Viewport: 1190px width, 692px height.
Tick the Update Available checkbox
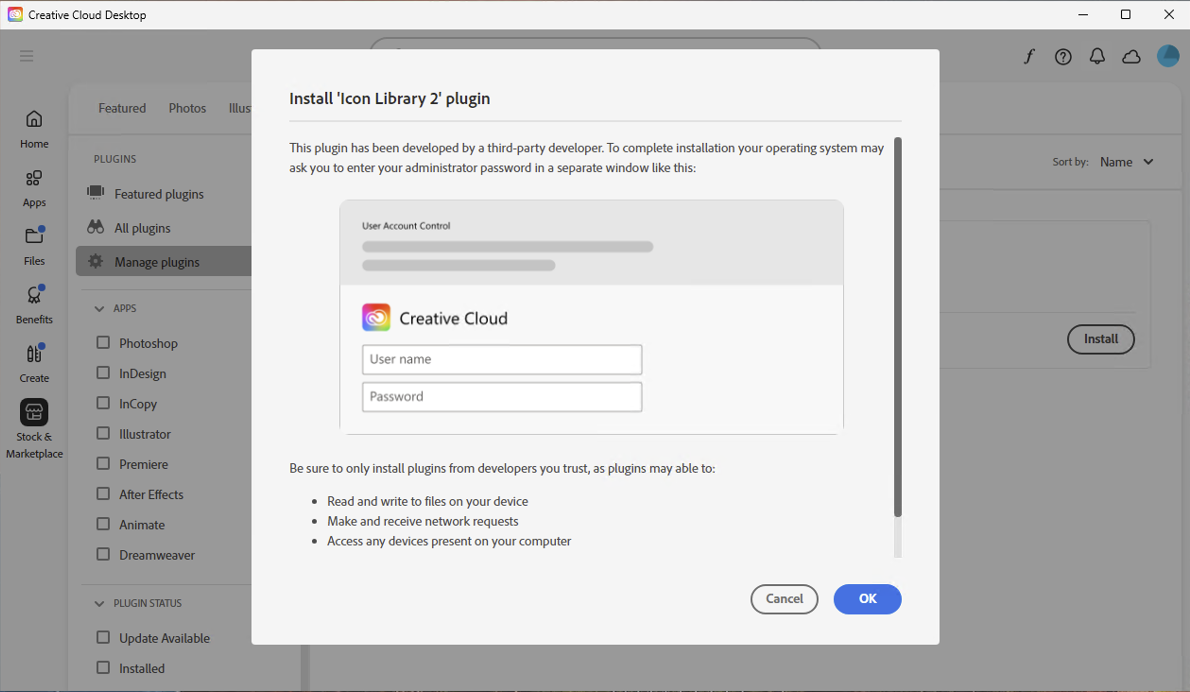pos(103,637)
